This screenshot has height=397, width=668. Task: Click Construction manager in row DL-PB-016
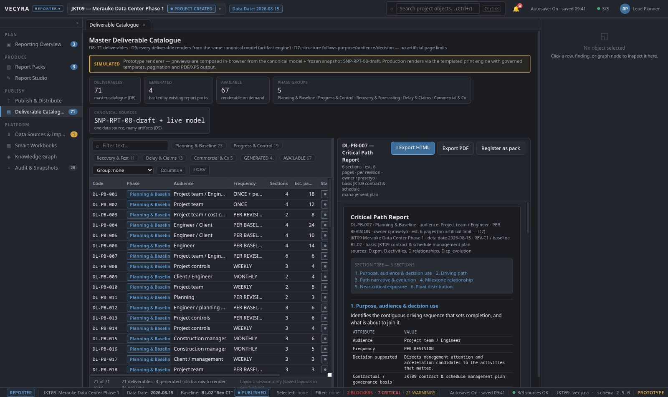200,349
